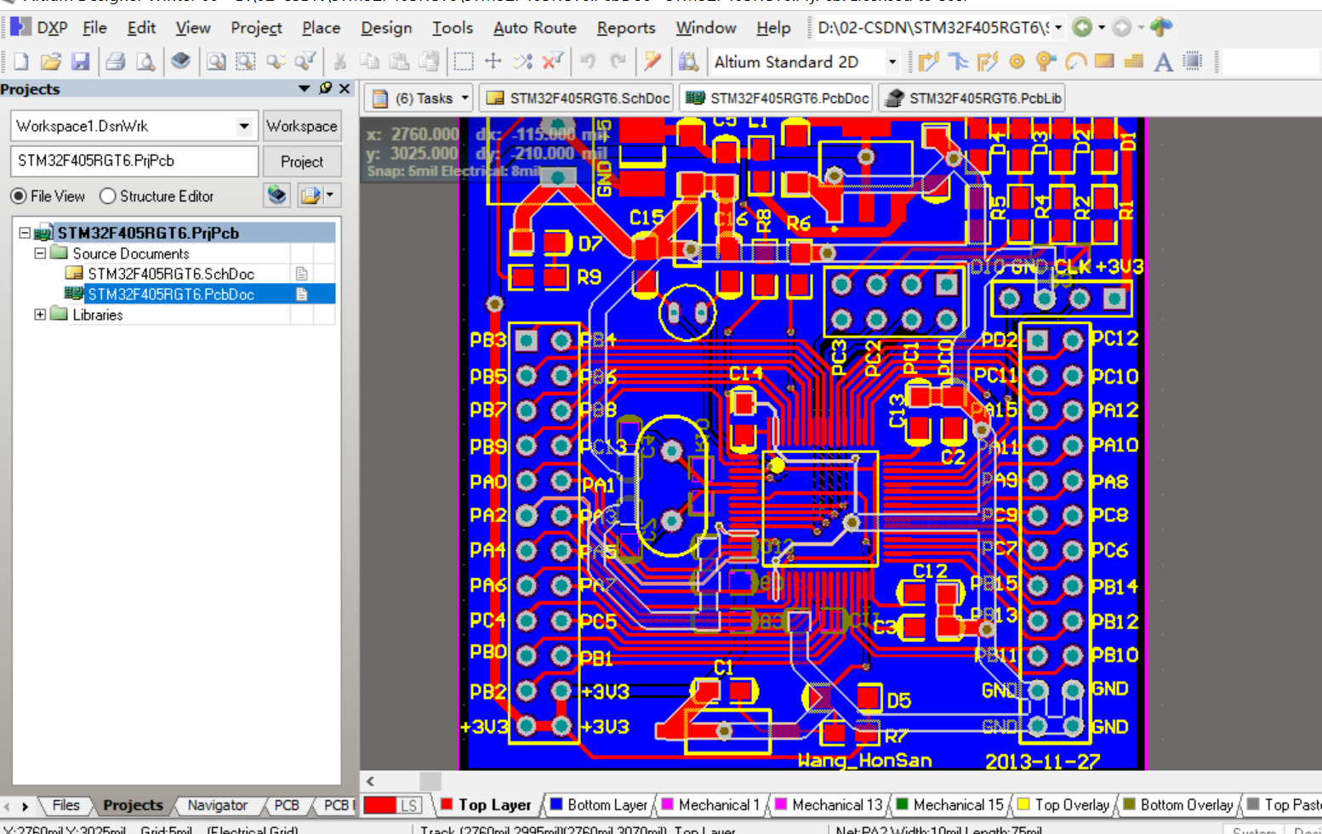Image resolution: width=1322 pixels, height=834 pixels.
Task: Select the Zoom Area tool
Action: [246, 61]
